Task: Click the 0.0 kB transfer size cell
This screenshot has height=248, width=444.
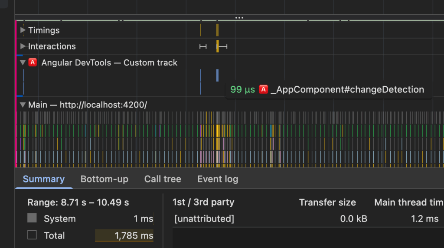Action: (x=353, y=219)
